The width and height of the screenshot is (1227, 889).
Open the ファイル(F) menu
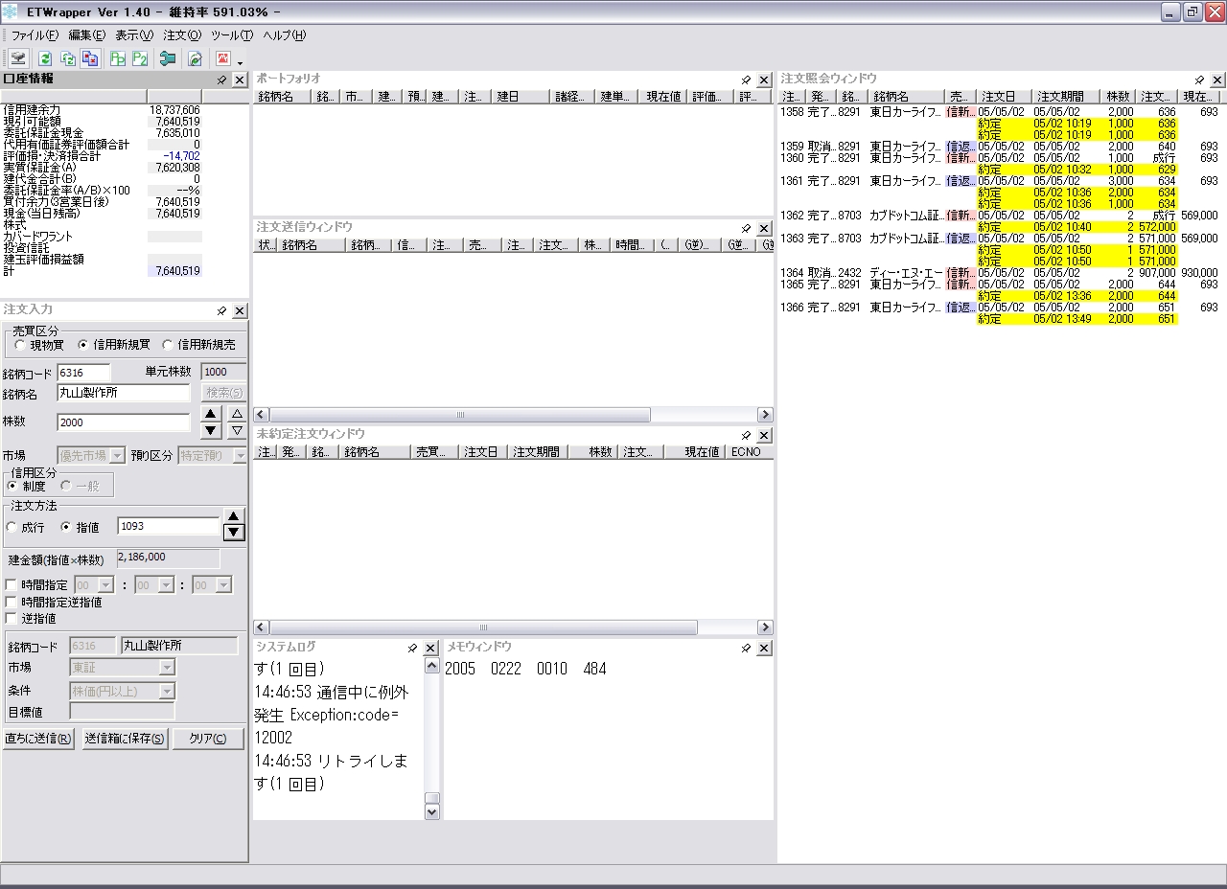(35, 35)
